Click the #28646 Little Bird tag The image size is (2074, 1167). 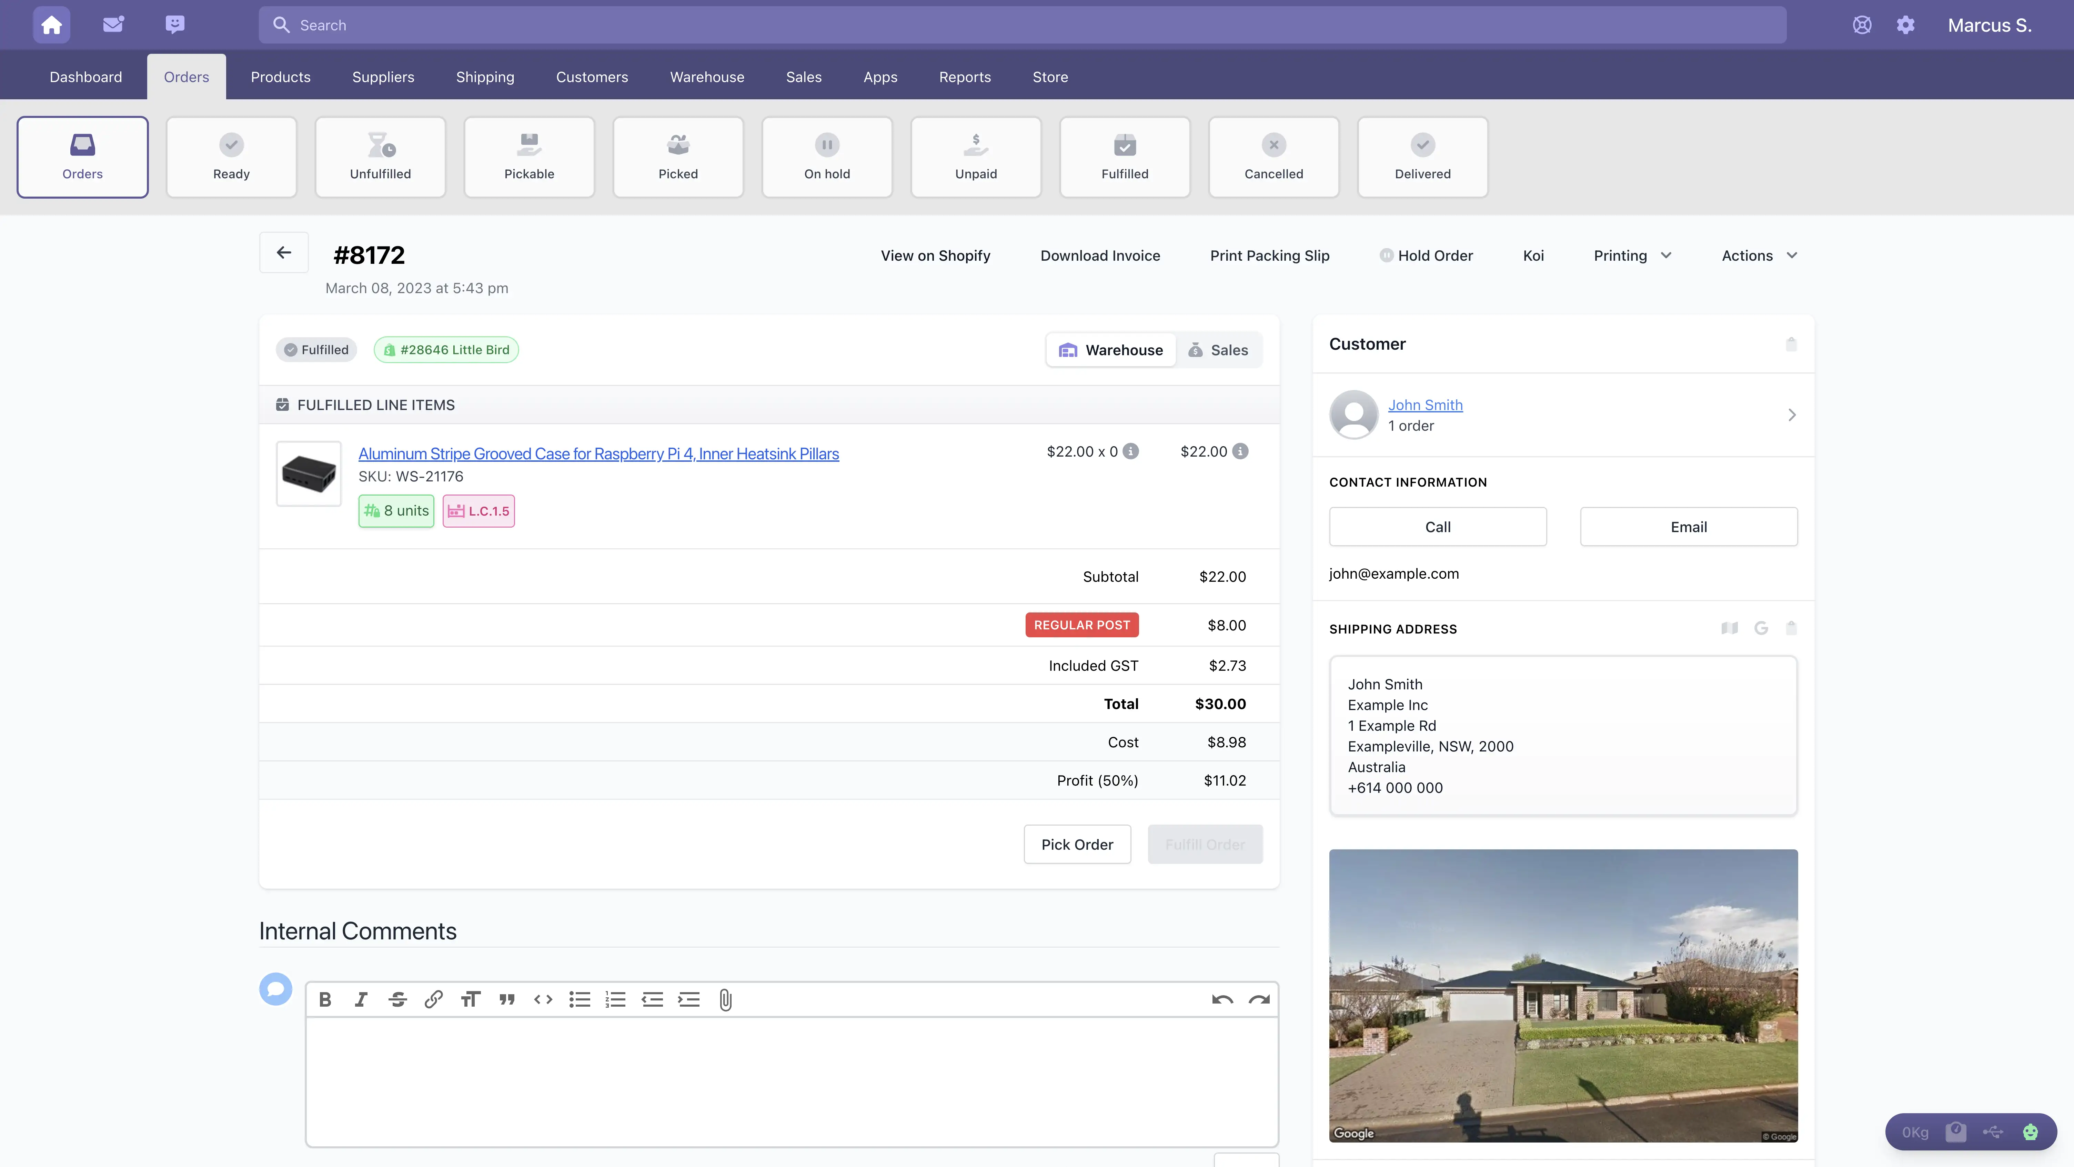pyautogui.click(x=446, y=350)
